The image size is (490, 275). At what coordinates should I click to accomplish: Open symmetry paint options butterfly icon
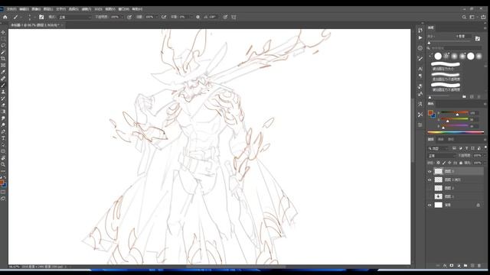234,17
